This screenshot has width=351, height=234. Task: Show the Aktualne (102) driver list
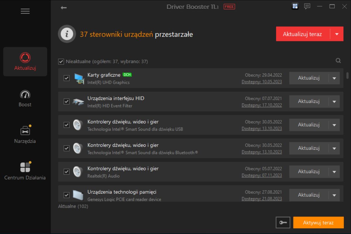[73, 206]
